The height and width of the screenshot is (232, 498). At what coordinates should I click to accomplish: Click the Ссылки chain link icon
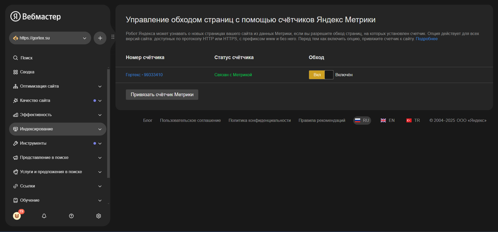(16, 186)
